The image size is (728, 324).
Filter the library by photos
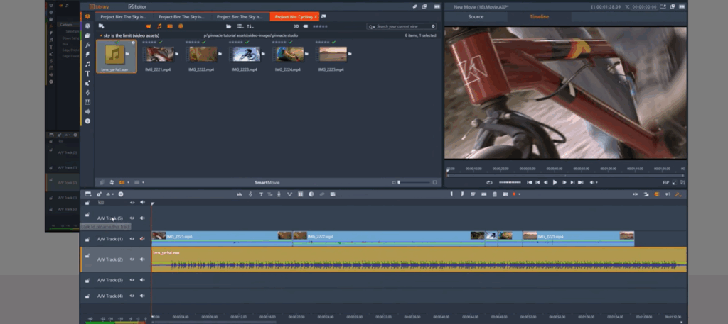point(170,26)
